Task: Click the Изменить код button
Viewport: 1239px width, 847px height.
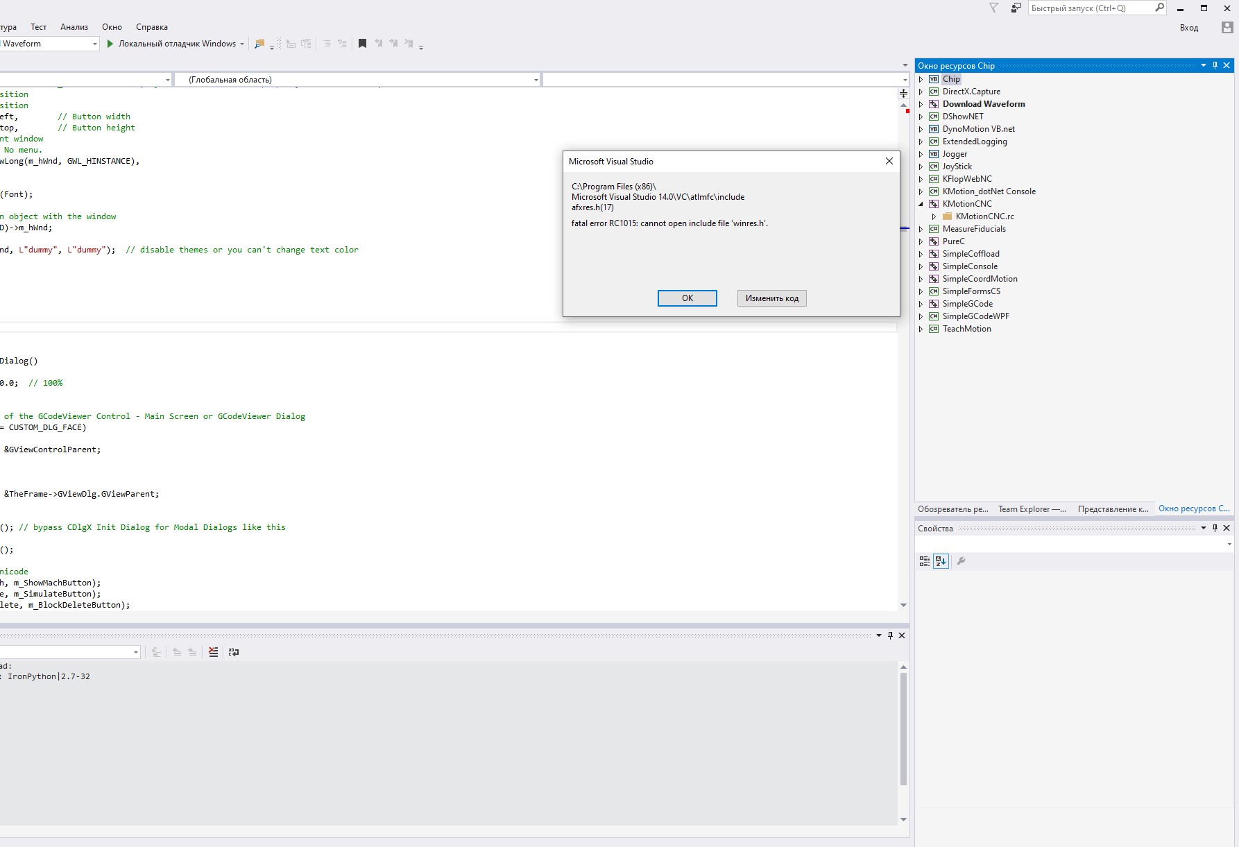Action: [x=771, y=298]
